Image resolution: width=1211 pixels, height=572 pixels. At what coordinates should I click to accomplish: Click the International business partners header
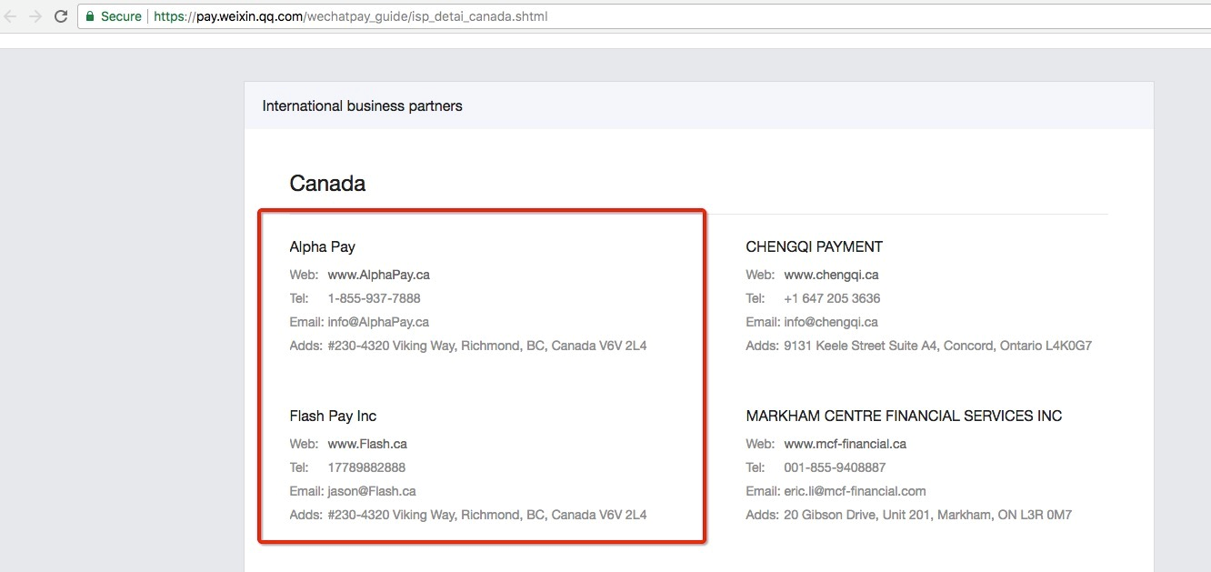pyautogui.click(x=362, y=106)
